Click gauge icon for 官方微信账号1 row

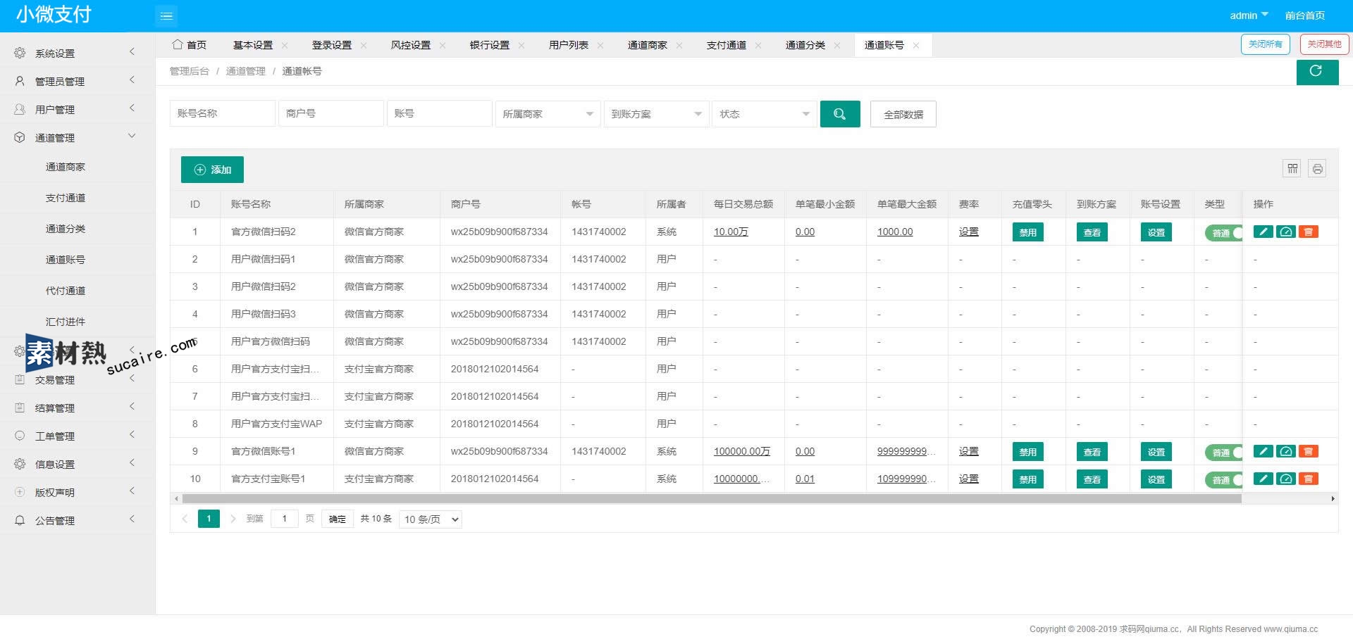point(1285,451)
